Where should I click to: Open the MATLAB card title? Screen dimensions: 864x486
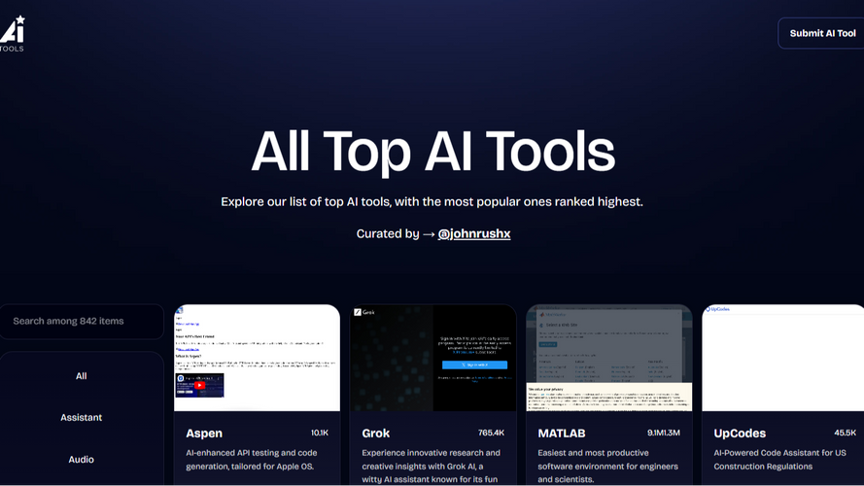(x=562, y=434)
